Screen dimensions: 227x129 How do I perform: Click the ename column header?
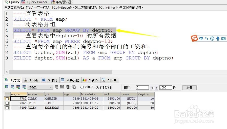(x=36, y=94)
